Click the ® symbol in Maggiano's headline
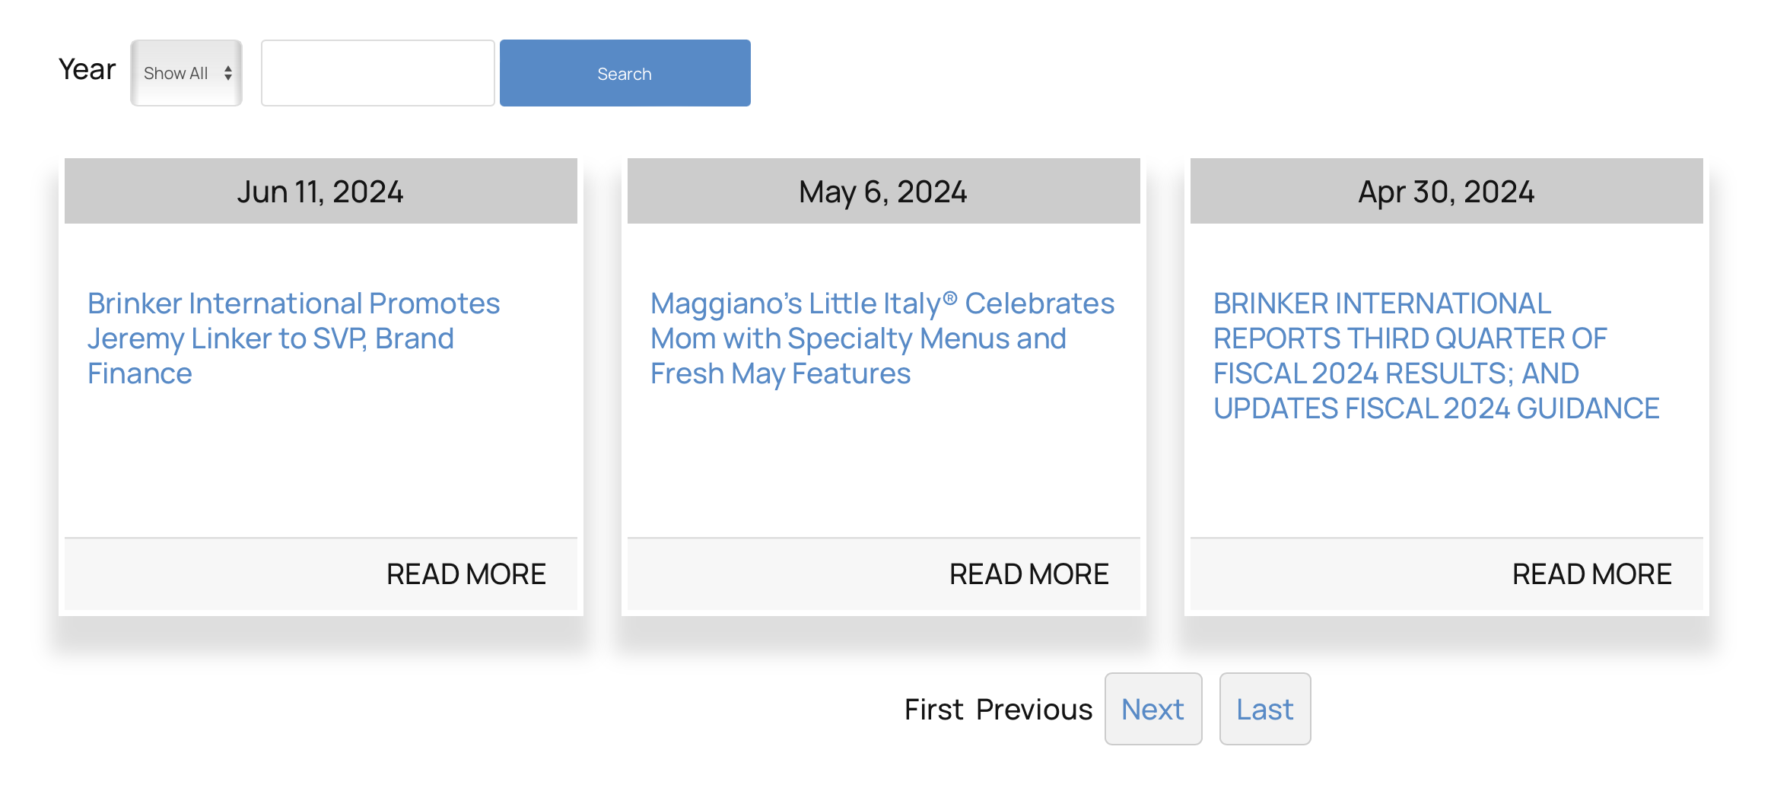 949,297
